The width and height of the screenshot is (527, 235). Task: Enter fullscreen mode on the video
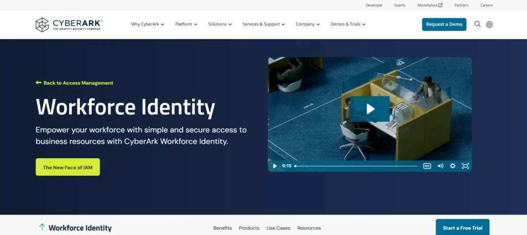tap(465, 166)
